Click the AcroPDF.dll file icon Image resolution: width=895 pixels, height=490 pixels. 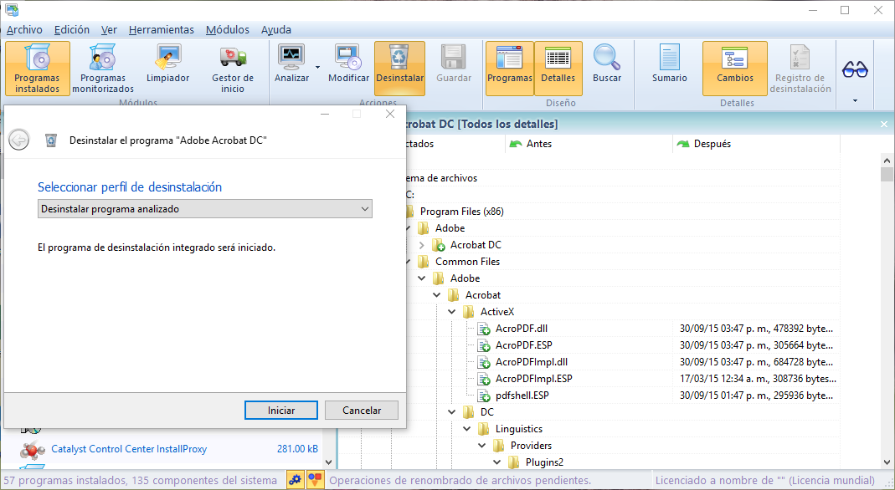pyautogui.click(x=483, y=329)
